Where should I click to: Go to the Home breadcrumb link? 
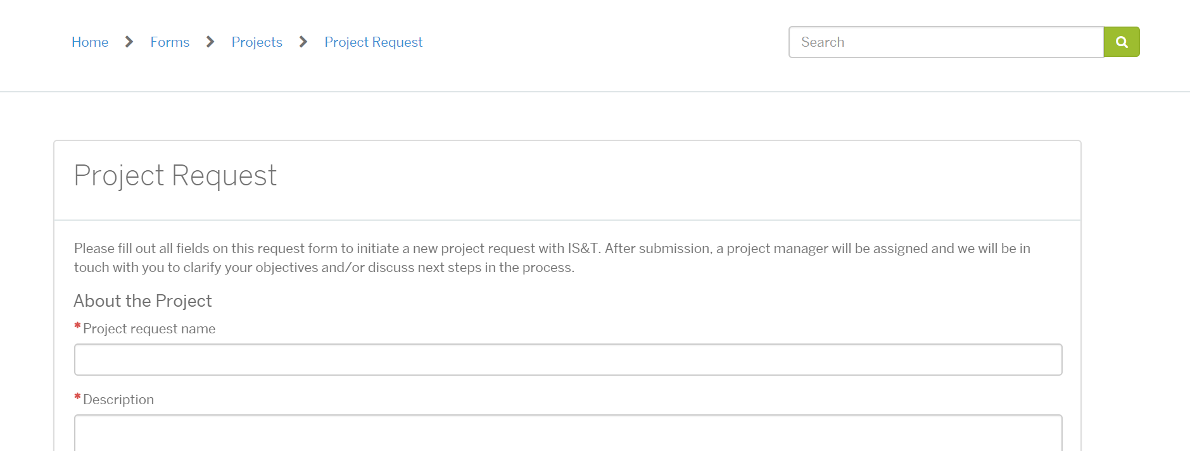(90, 42)
